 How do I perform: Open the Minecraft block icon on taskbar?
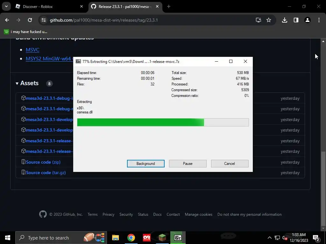162,238
